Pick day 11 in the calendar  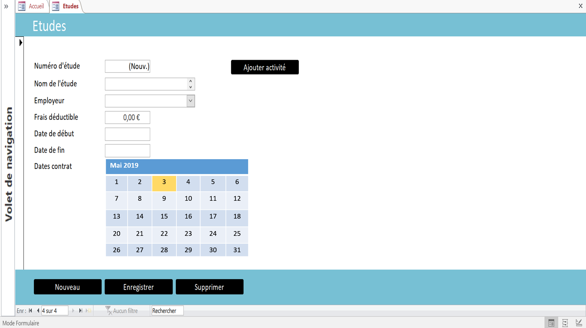click(213, 200)
